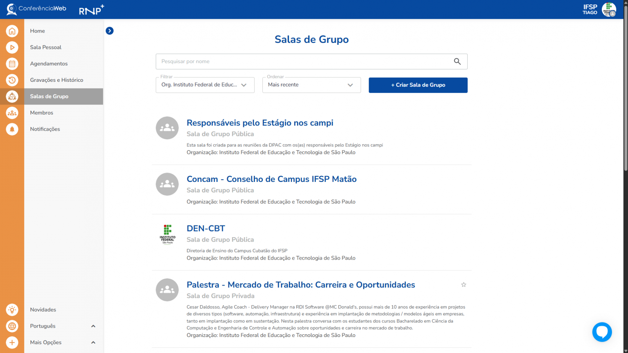This screenshot has height=353, width=628.
Task: Click the Home icon in sidebar
Action: click(12, 31)
